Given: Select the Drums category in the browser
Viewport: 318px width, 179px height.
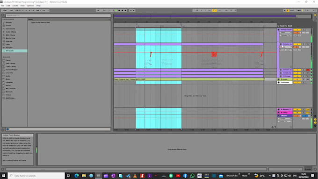Looking at the screenshot, I should pyautogui.click(x=8, y=26).
